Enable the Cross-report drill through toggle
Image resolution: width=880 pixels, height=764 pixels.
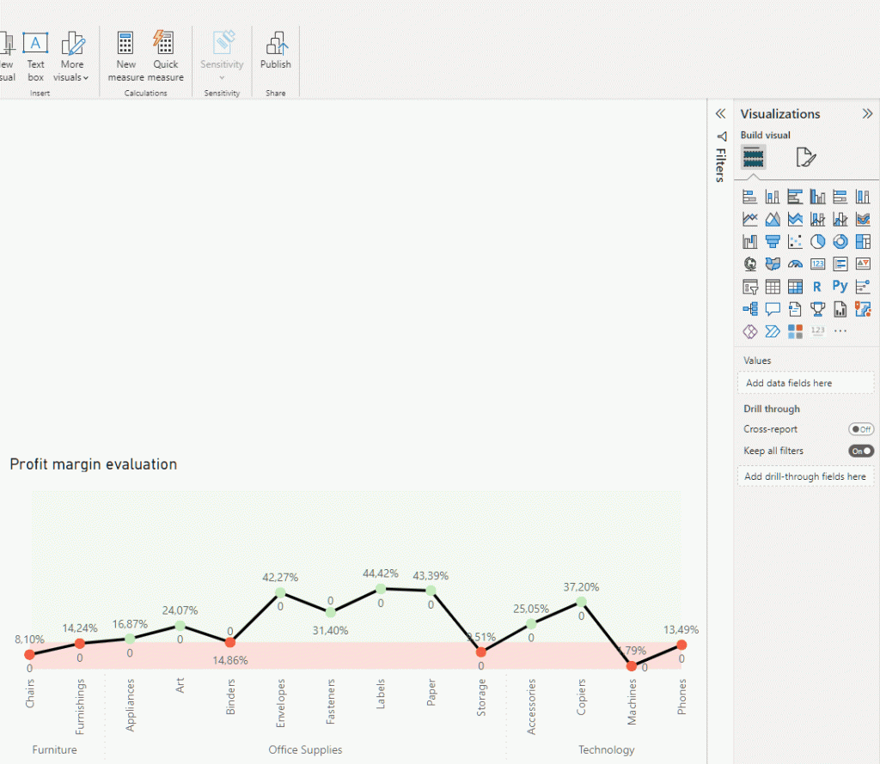[x=860, y=429]
